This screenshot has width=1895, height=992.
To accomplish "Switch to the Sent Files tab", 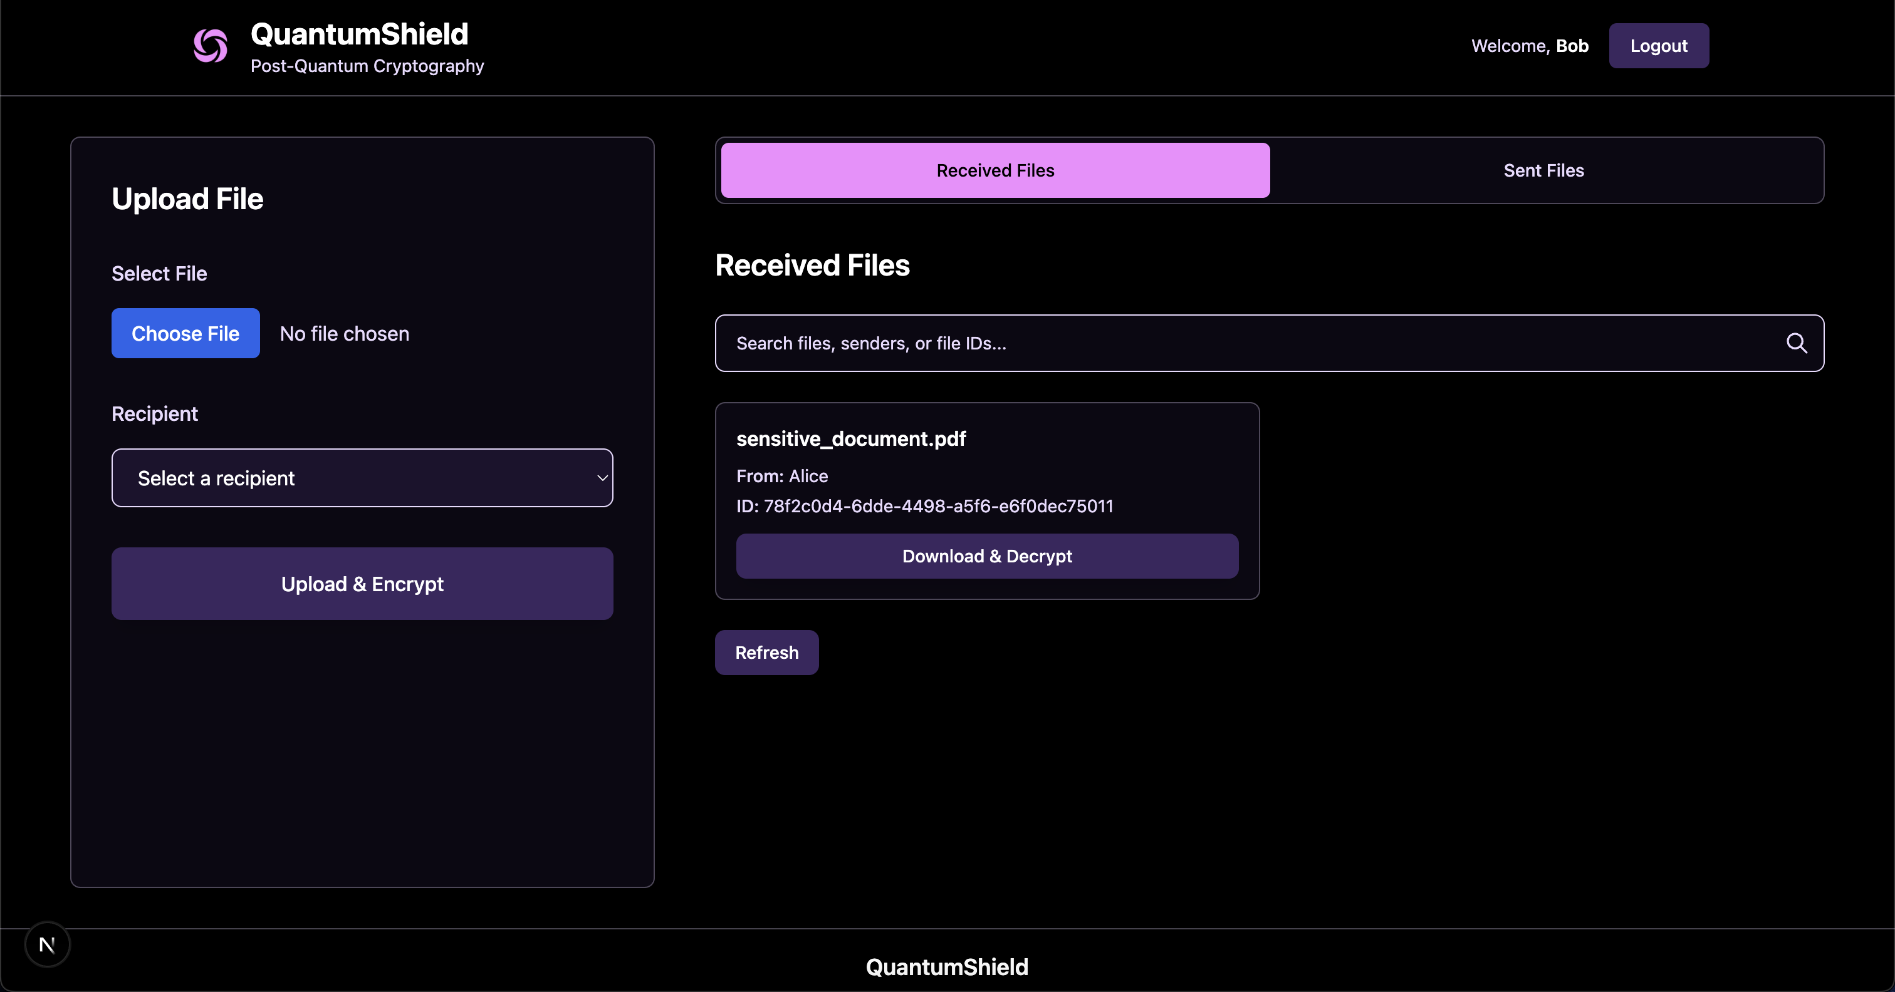I will pos(1543,170).
